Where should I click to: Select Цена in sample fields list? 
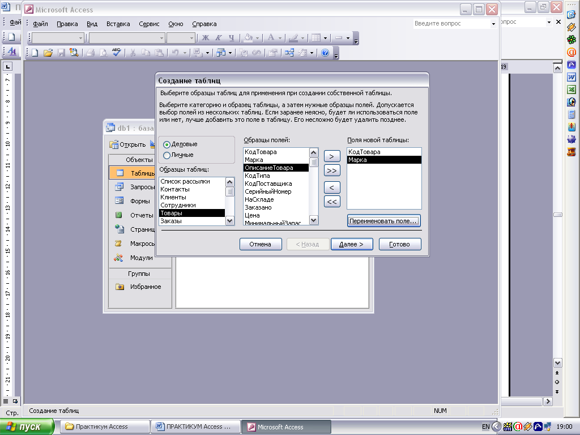click(276, 215)
